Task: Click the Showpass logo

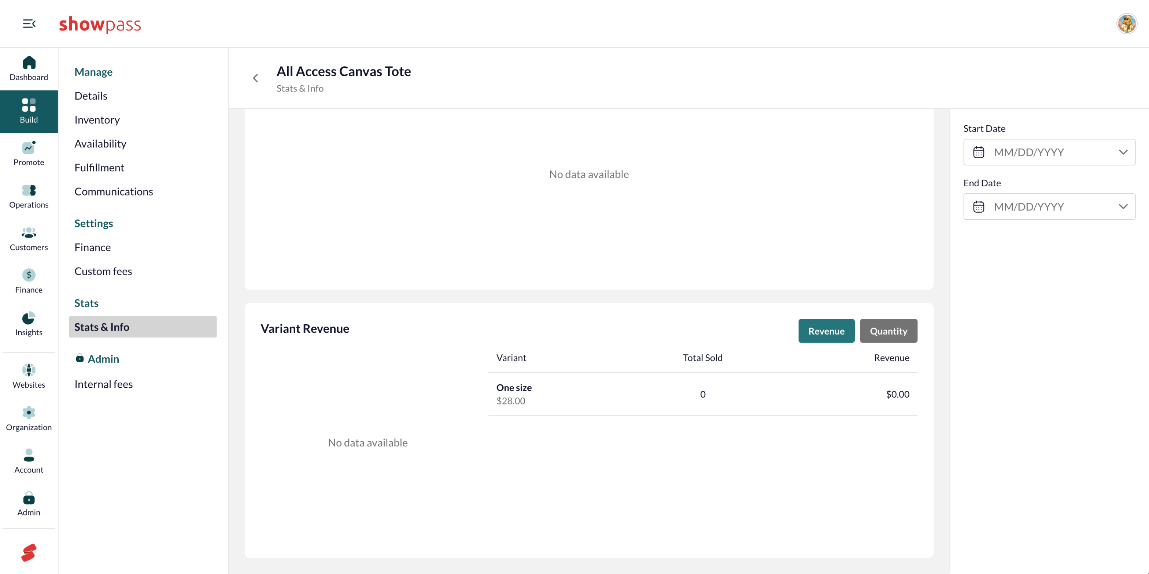Action: tap(100, 25)
